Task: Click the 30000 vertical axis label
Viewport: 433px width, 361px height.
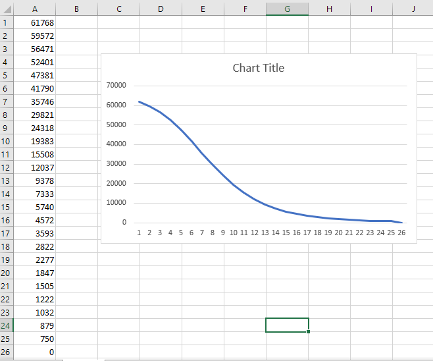Action: (116, 163)
